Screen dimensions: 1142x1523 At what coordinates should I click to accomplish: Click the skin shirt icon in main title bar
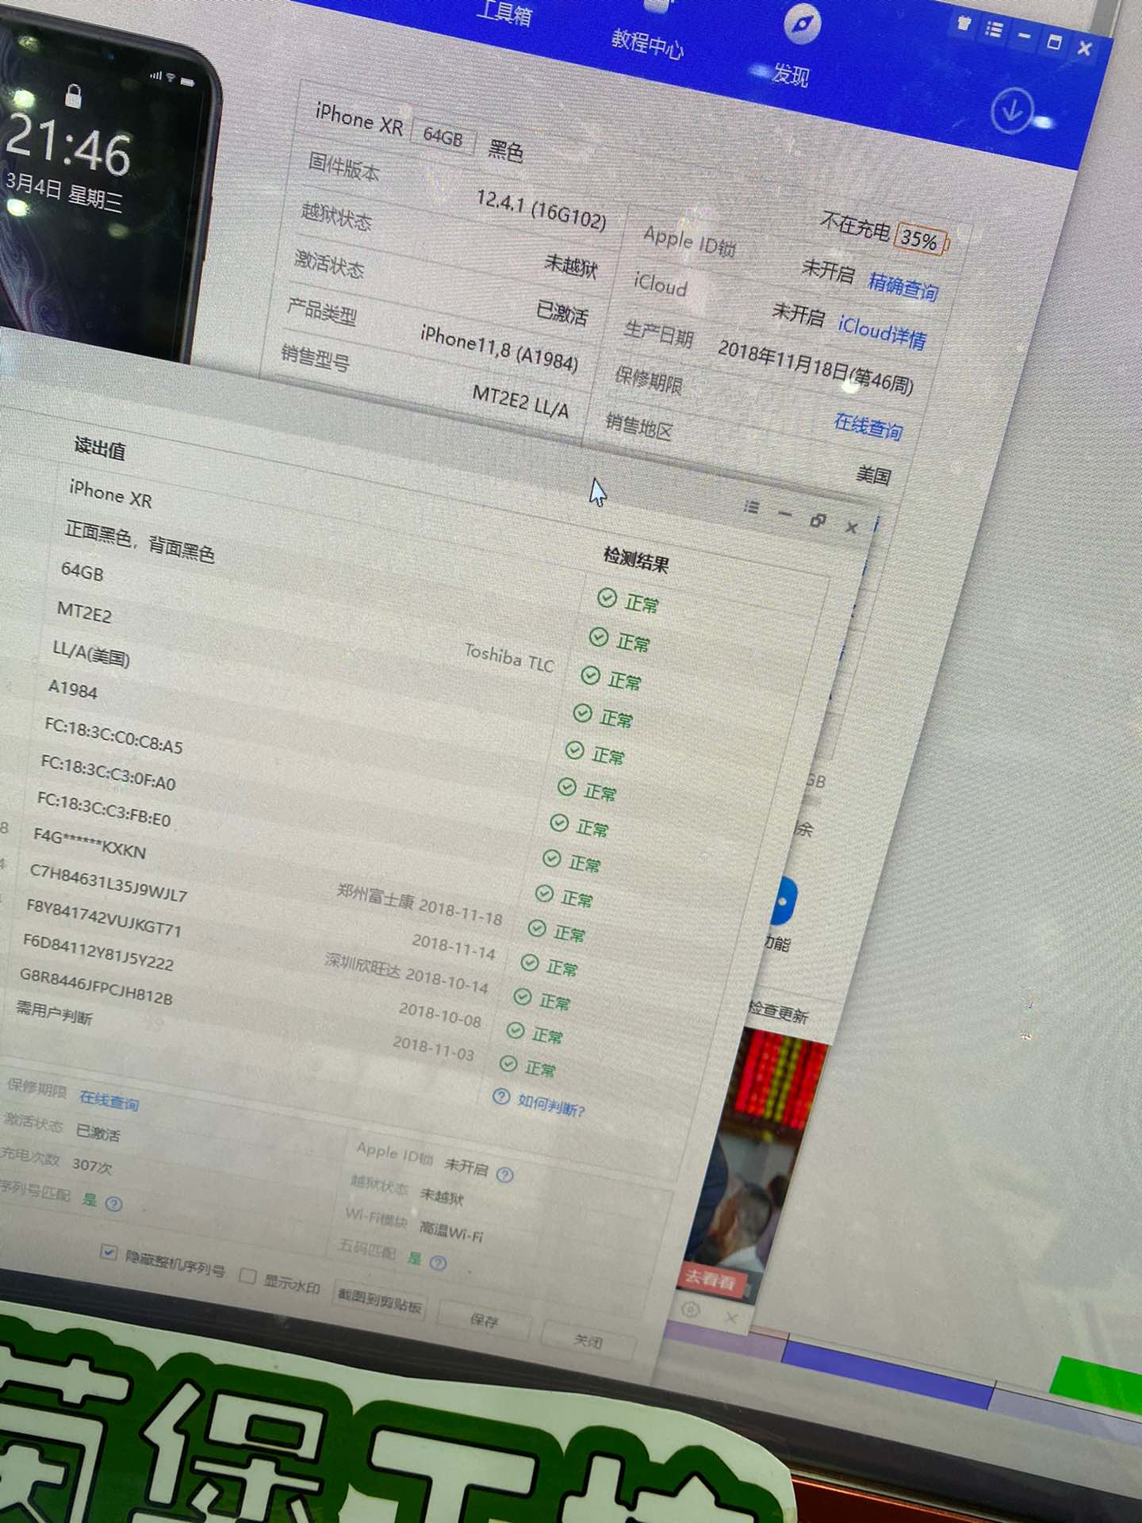pos(964,24)
